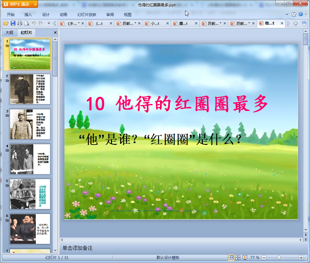Zoom in with the plus button
Screen dimensions: 310x263
click(301, 257)
